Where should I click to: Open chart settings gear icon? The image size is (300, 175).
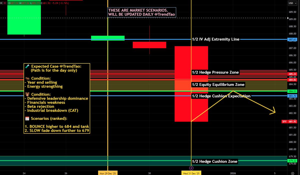point(293,173)
